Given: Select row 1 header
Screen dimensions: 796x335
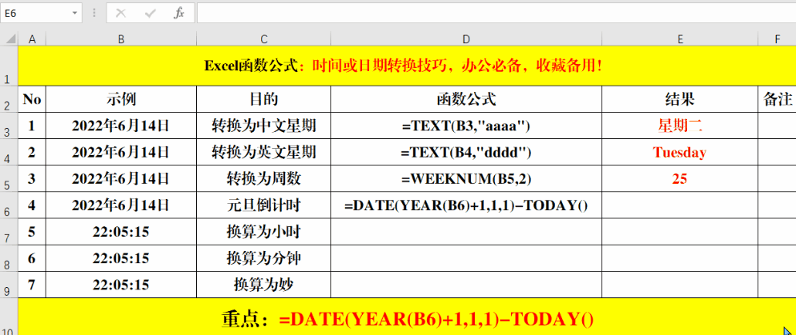Looking at the screenshot, I should point(9,66).
